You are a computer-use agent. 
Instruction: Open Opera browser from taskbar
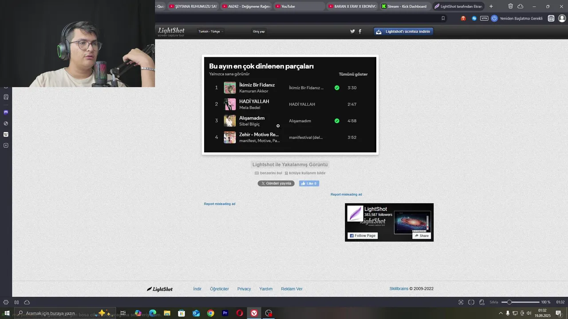tap(240, 313)
